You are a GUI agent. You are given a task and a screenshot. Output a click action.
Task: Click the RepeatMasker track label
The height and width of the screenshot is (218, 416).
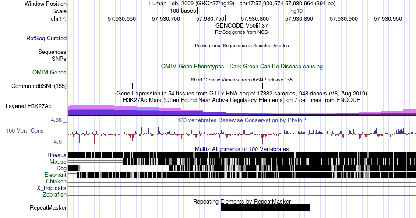pyautogui.click(x=48, y=207)
